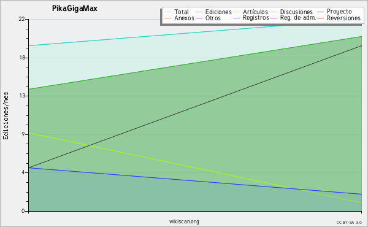Click the cyan Total color line in legend
Screen dimensions: 368x227
(167, 12)
